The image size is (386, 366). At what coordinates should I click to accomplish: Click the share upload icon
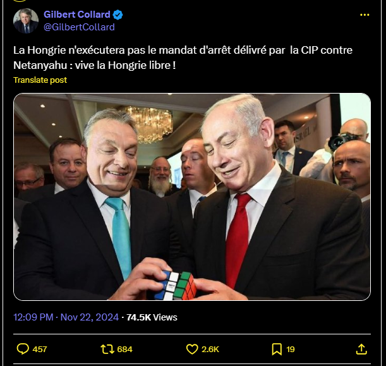point(361,349)
